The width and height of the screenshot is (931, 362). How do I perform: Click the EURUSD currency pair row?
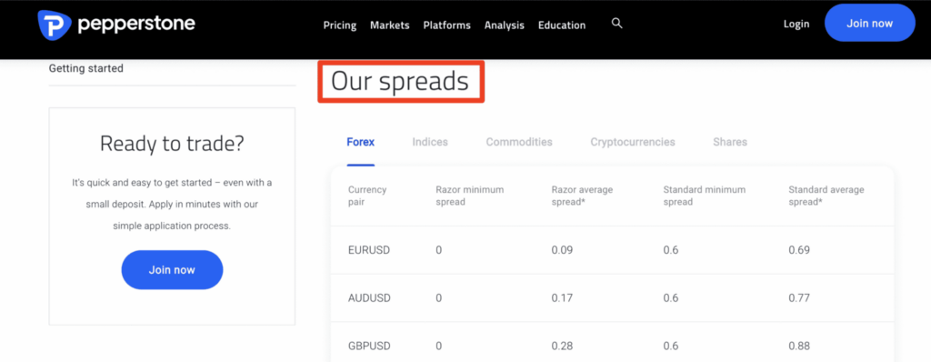click(x=612, y=250)
